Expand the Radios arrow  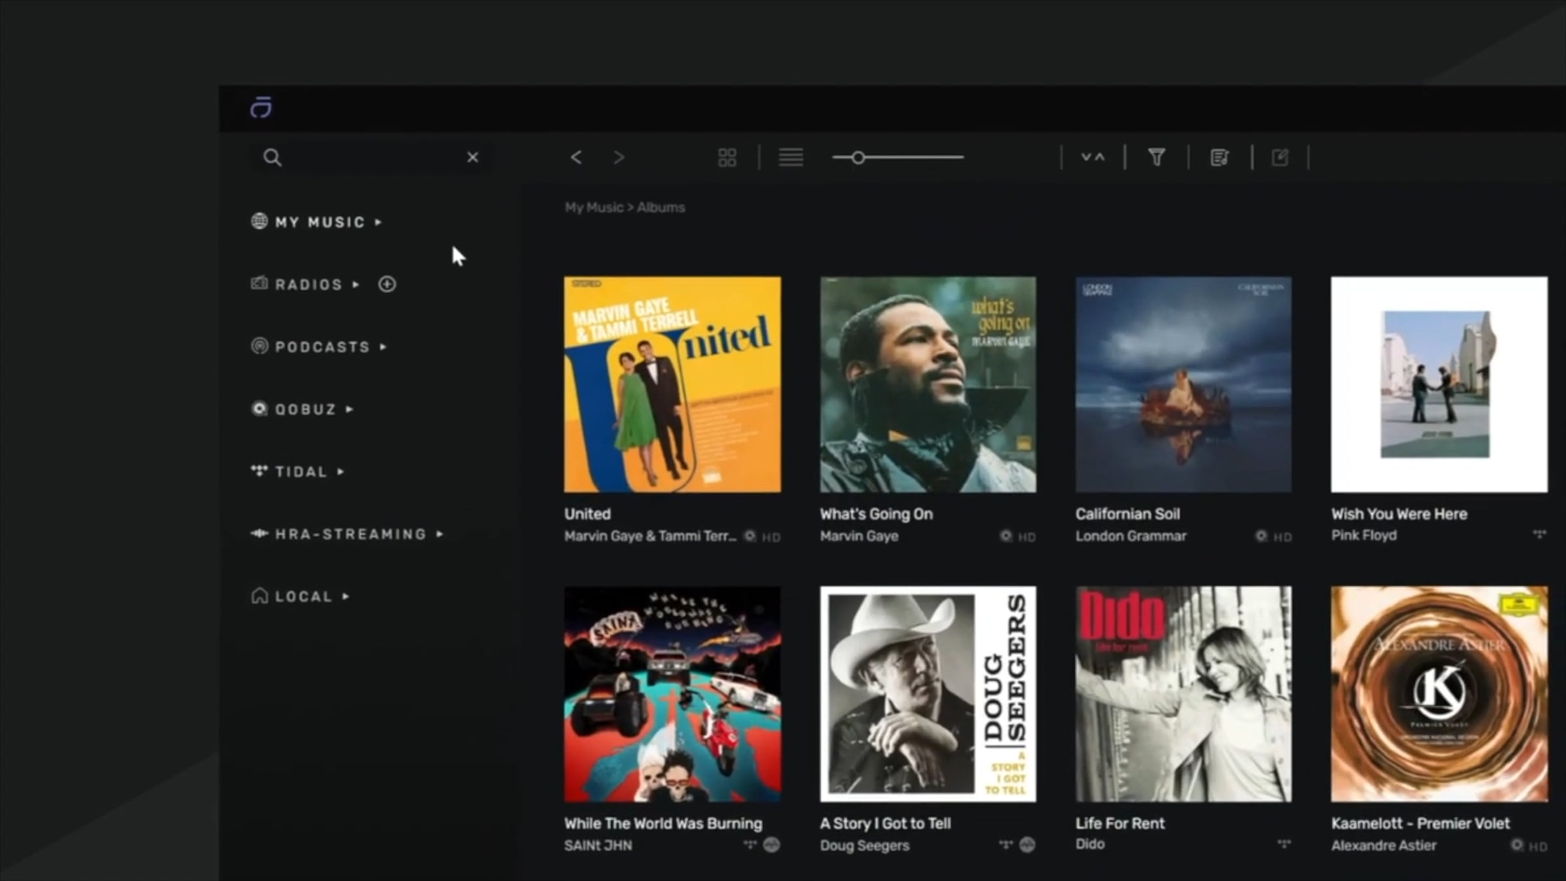[356, 285]
